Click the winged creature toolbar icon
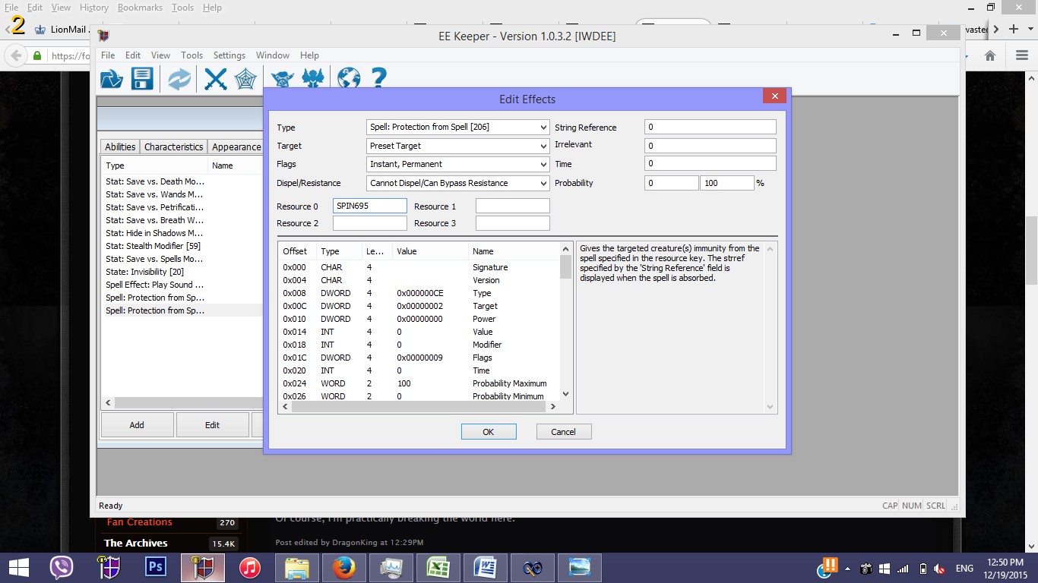The width and height of the screenshot is (1038, 583). pyautogui.click(x=313, y=78)
